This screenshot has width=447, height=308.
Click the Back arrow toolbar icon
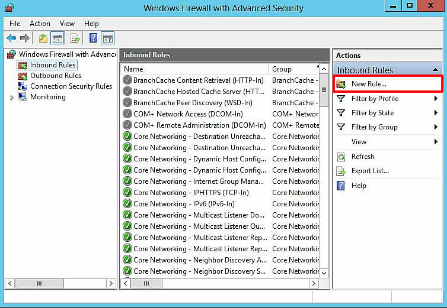[11, 38]
